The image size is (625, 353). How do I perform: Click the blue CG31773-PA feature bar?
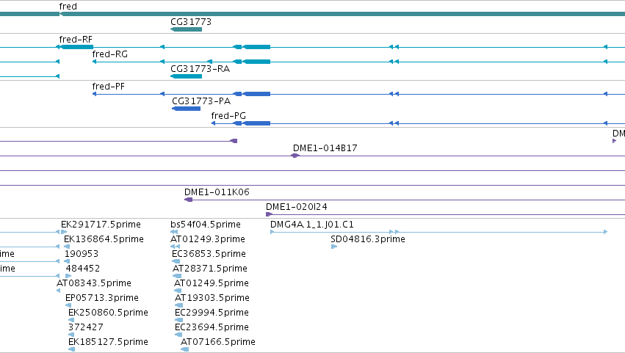coord(186,109)
